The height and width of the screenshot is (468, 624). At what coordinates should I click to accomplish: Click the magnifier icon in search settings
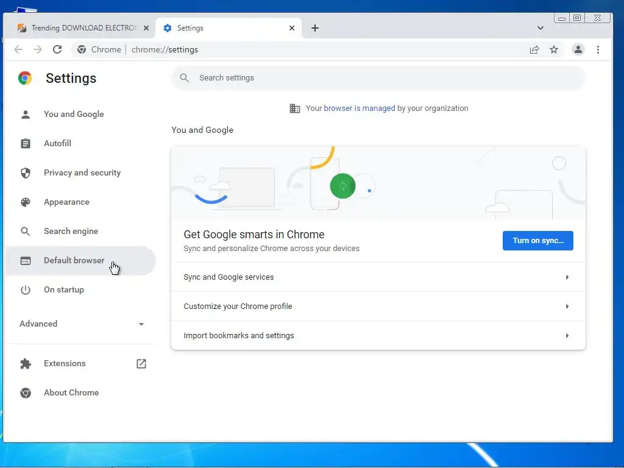(x=184, y=77)
